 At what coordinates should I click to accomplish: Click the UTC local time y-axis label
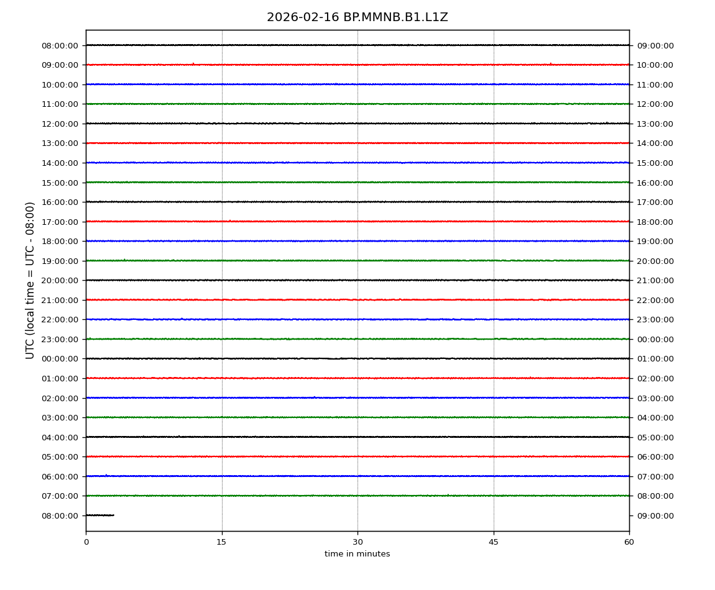coord(30,280)
